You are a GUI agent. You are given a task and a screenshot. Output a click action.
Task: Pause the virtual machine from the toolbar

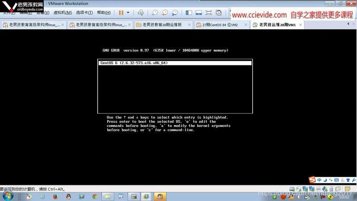tap(121, 13)
